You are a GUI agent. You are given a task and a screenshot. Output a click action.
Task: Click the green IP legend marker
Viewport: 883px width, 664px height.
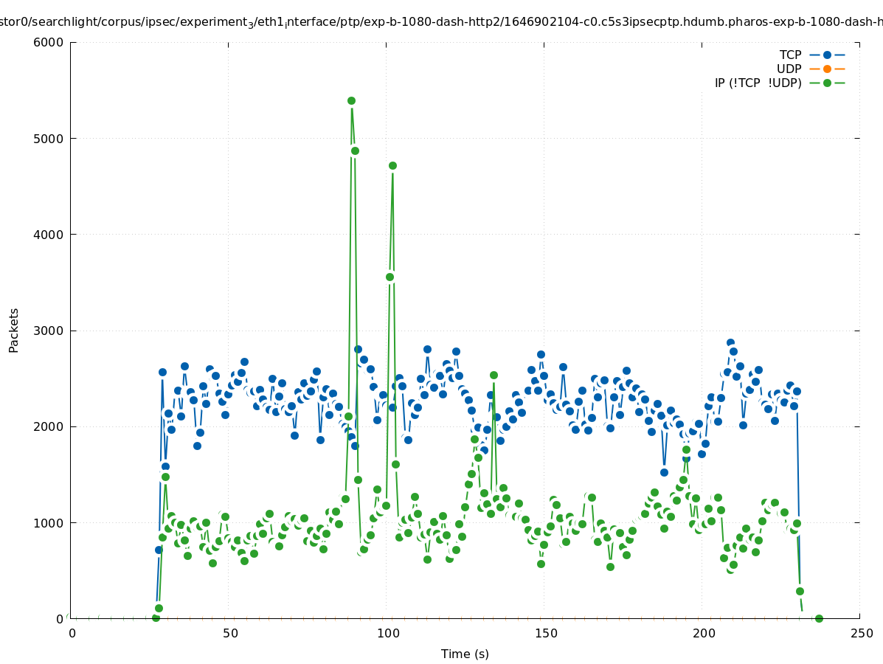coord(827,83)
